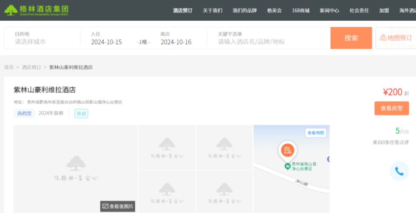Open the large main hotel photo
Viewport: 416px width, 213px height.
coord(75,169)
